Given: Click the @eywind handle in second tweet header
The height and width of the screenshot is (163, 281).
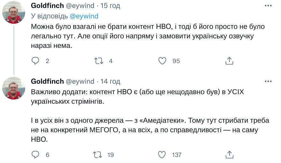Looking at the screenshot, I should coord(80,81).
